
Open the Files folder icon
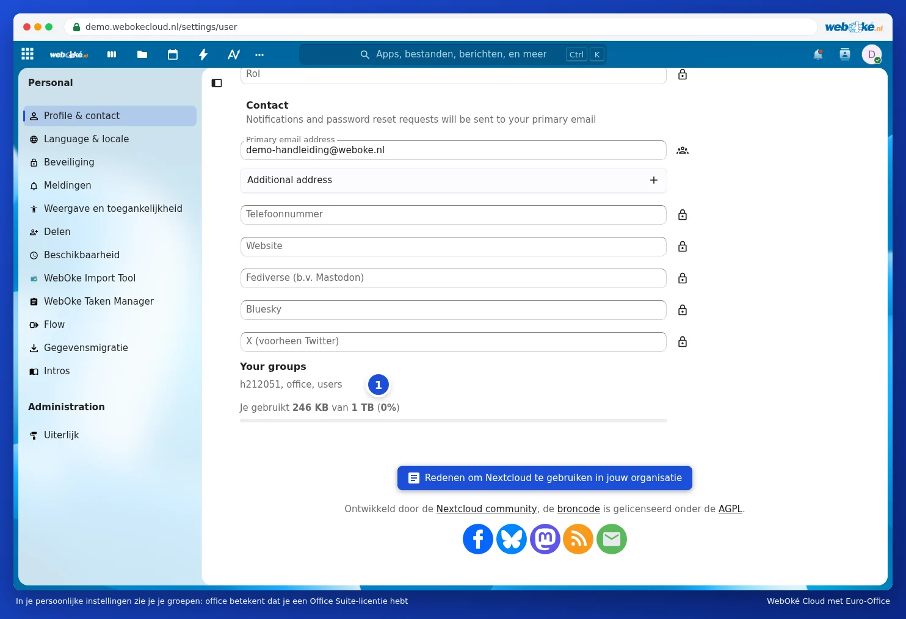(142, 54)
